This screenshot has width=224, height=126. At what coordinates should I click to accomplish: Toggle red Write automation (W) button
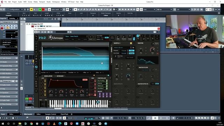(x=43, y=9)
